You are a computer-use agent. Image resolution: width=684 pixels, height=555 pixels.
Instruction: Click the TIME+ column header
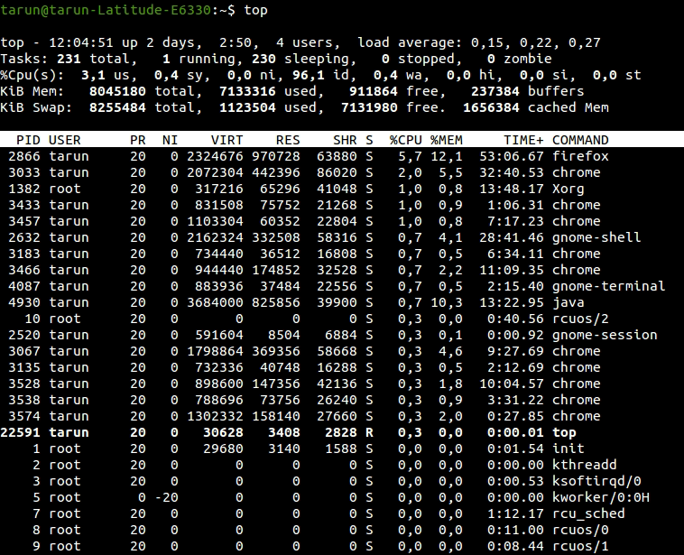(x=523, y=140)
